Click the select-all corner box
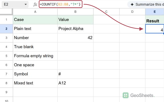The width and height of the screenshot is (164, 102). point(6,12)
